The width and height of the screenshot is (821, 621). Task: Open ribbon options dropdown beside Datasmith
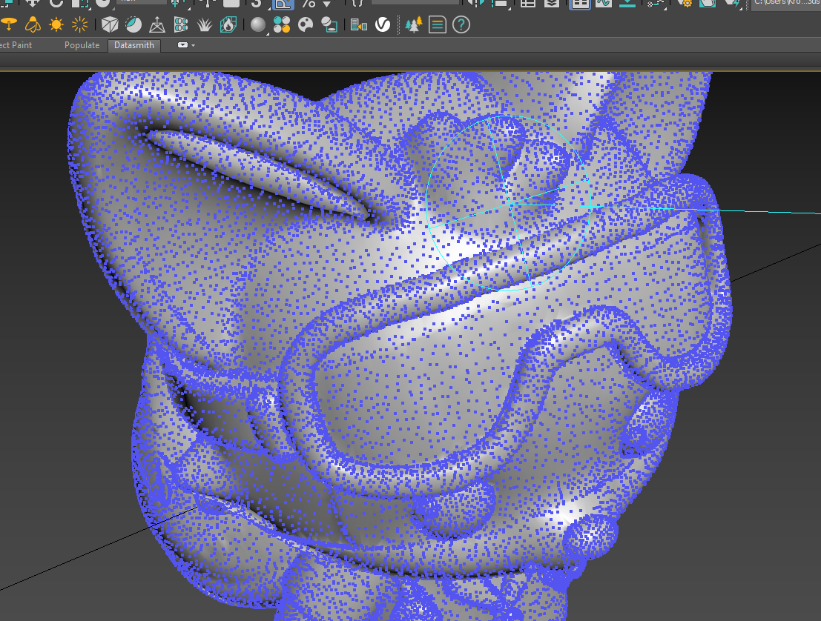[x=186, y=45]
